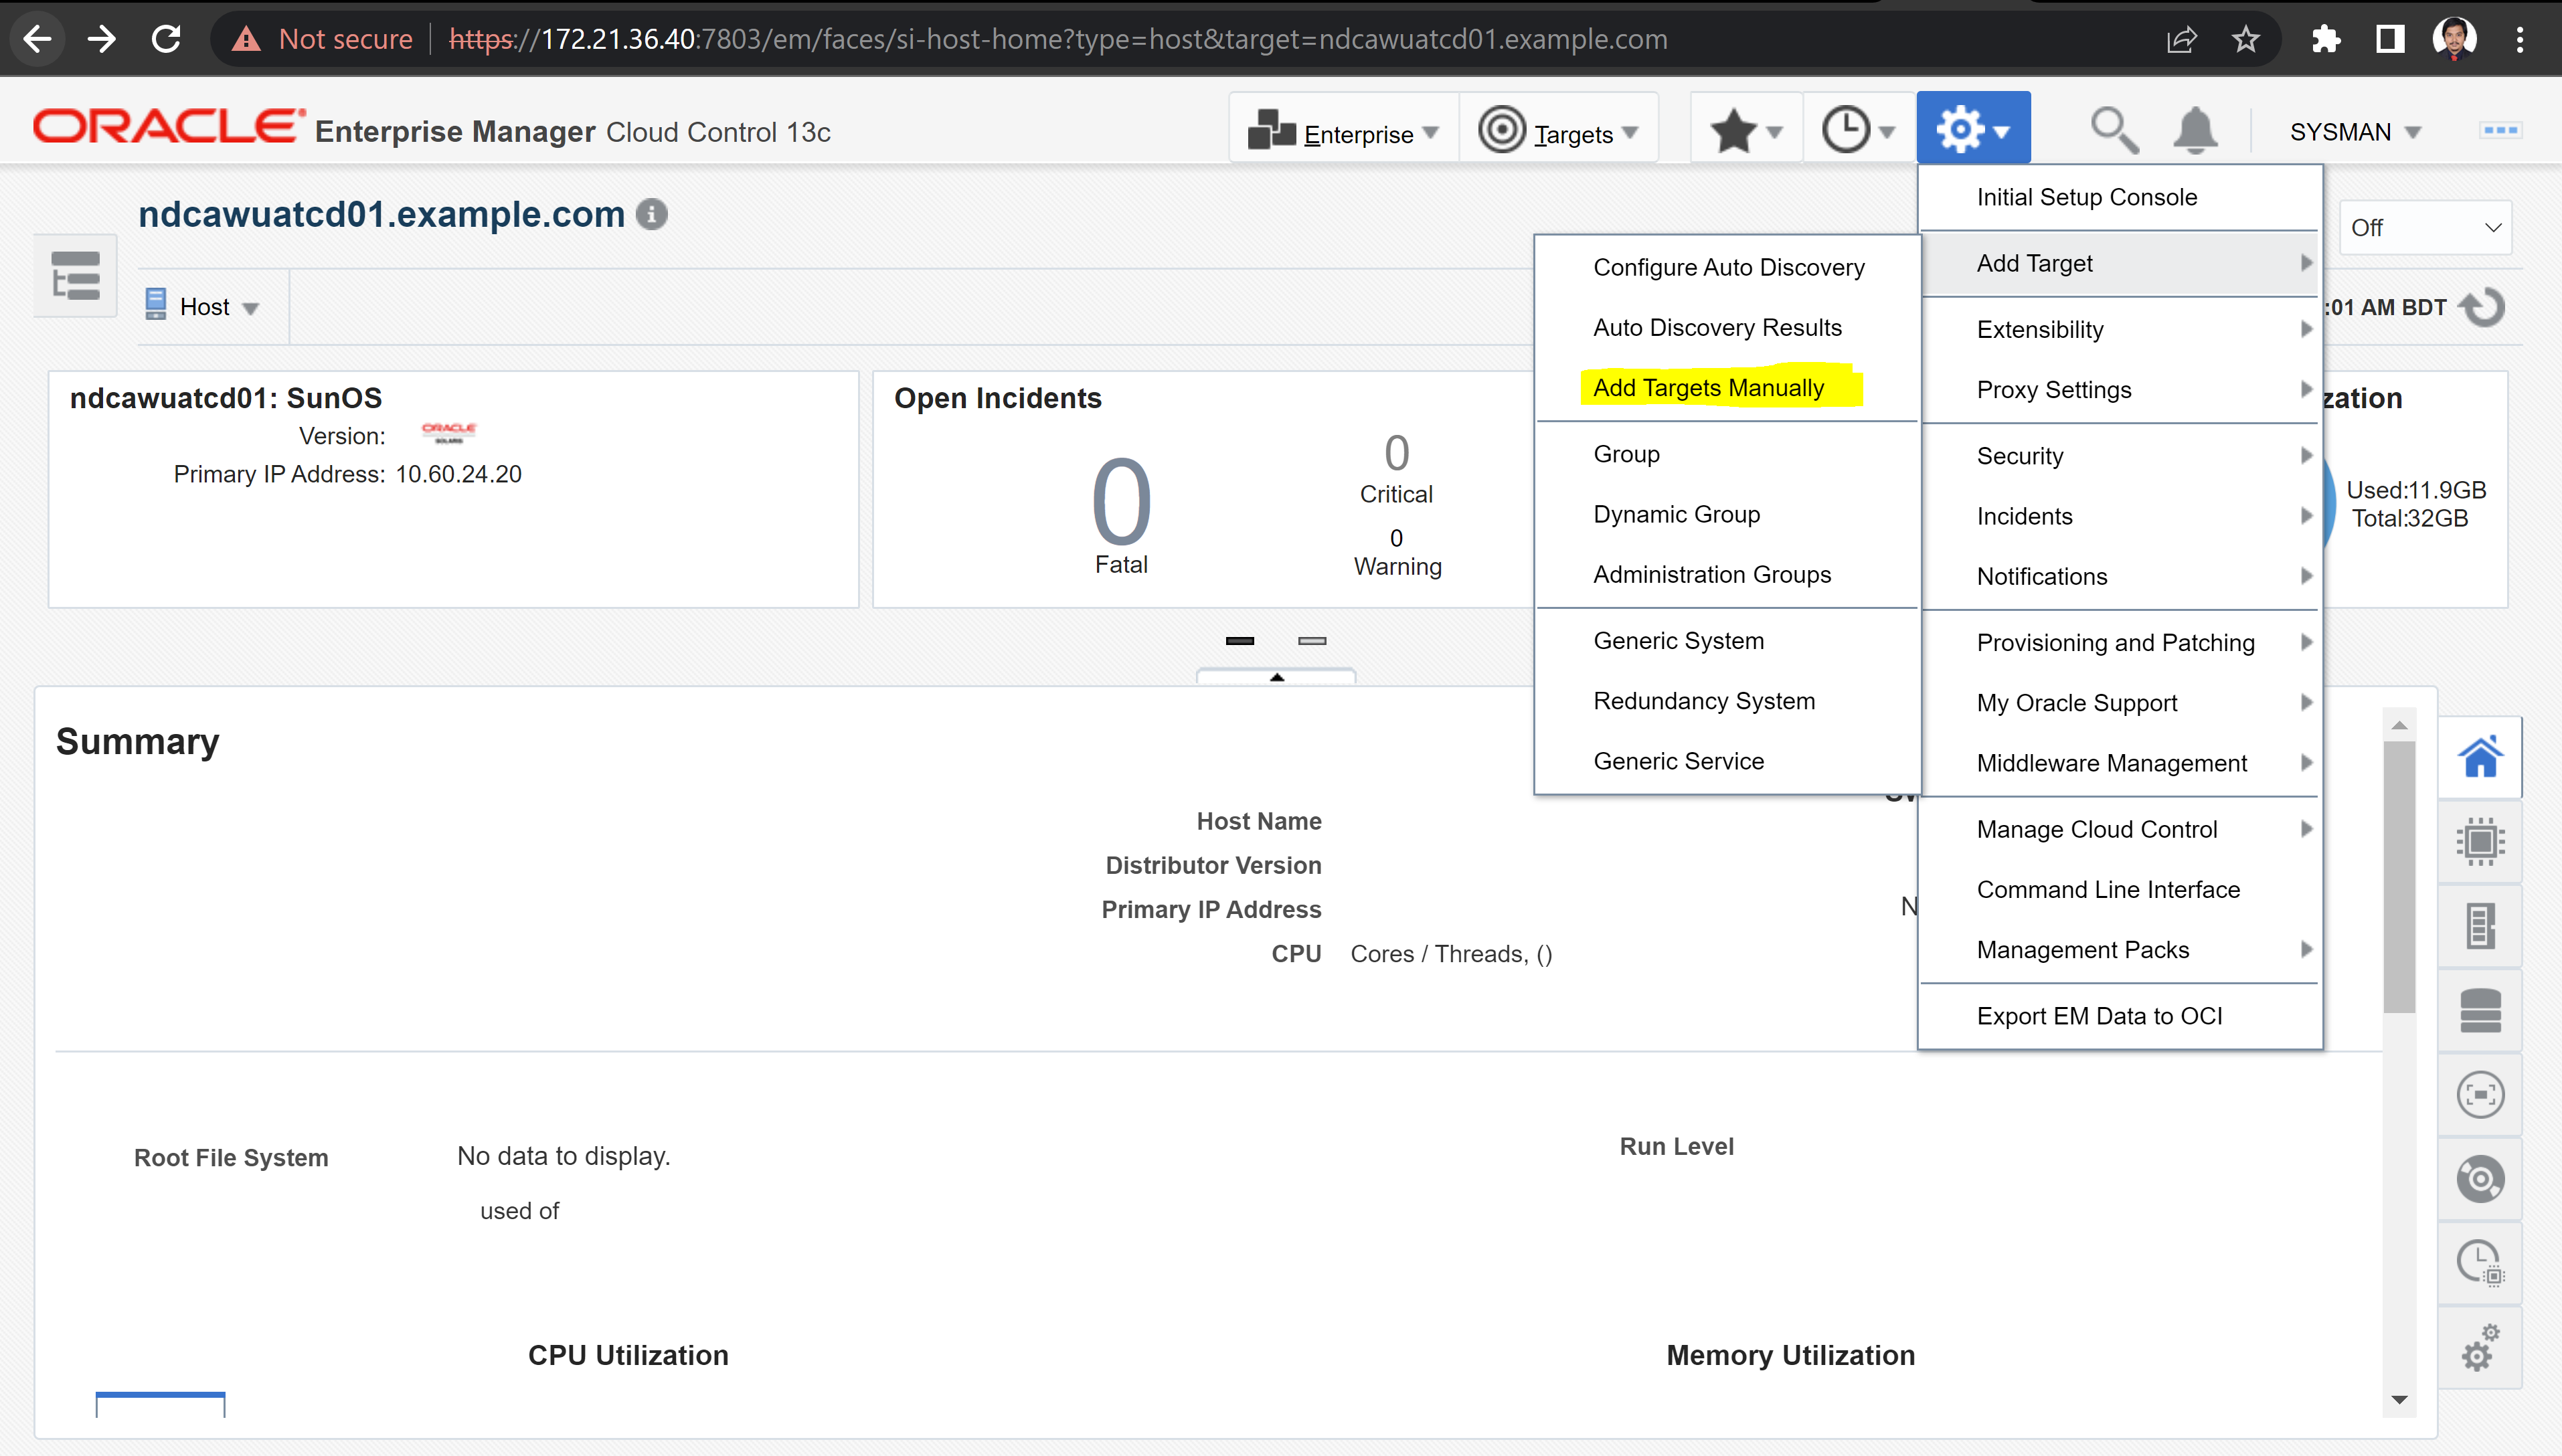
Task: Expand Provisioning and Patching submenu
Action: pyautogui.click(x=2120, y=642)
